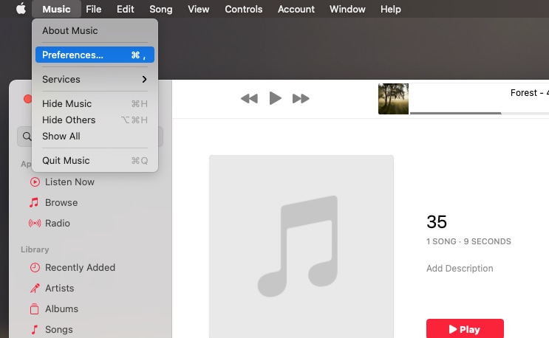Choose Quit Music
Viewport: 549px width, 338px height.
pyautogui.click(x=95, y=160)
